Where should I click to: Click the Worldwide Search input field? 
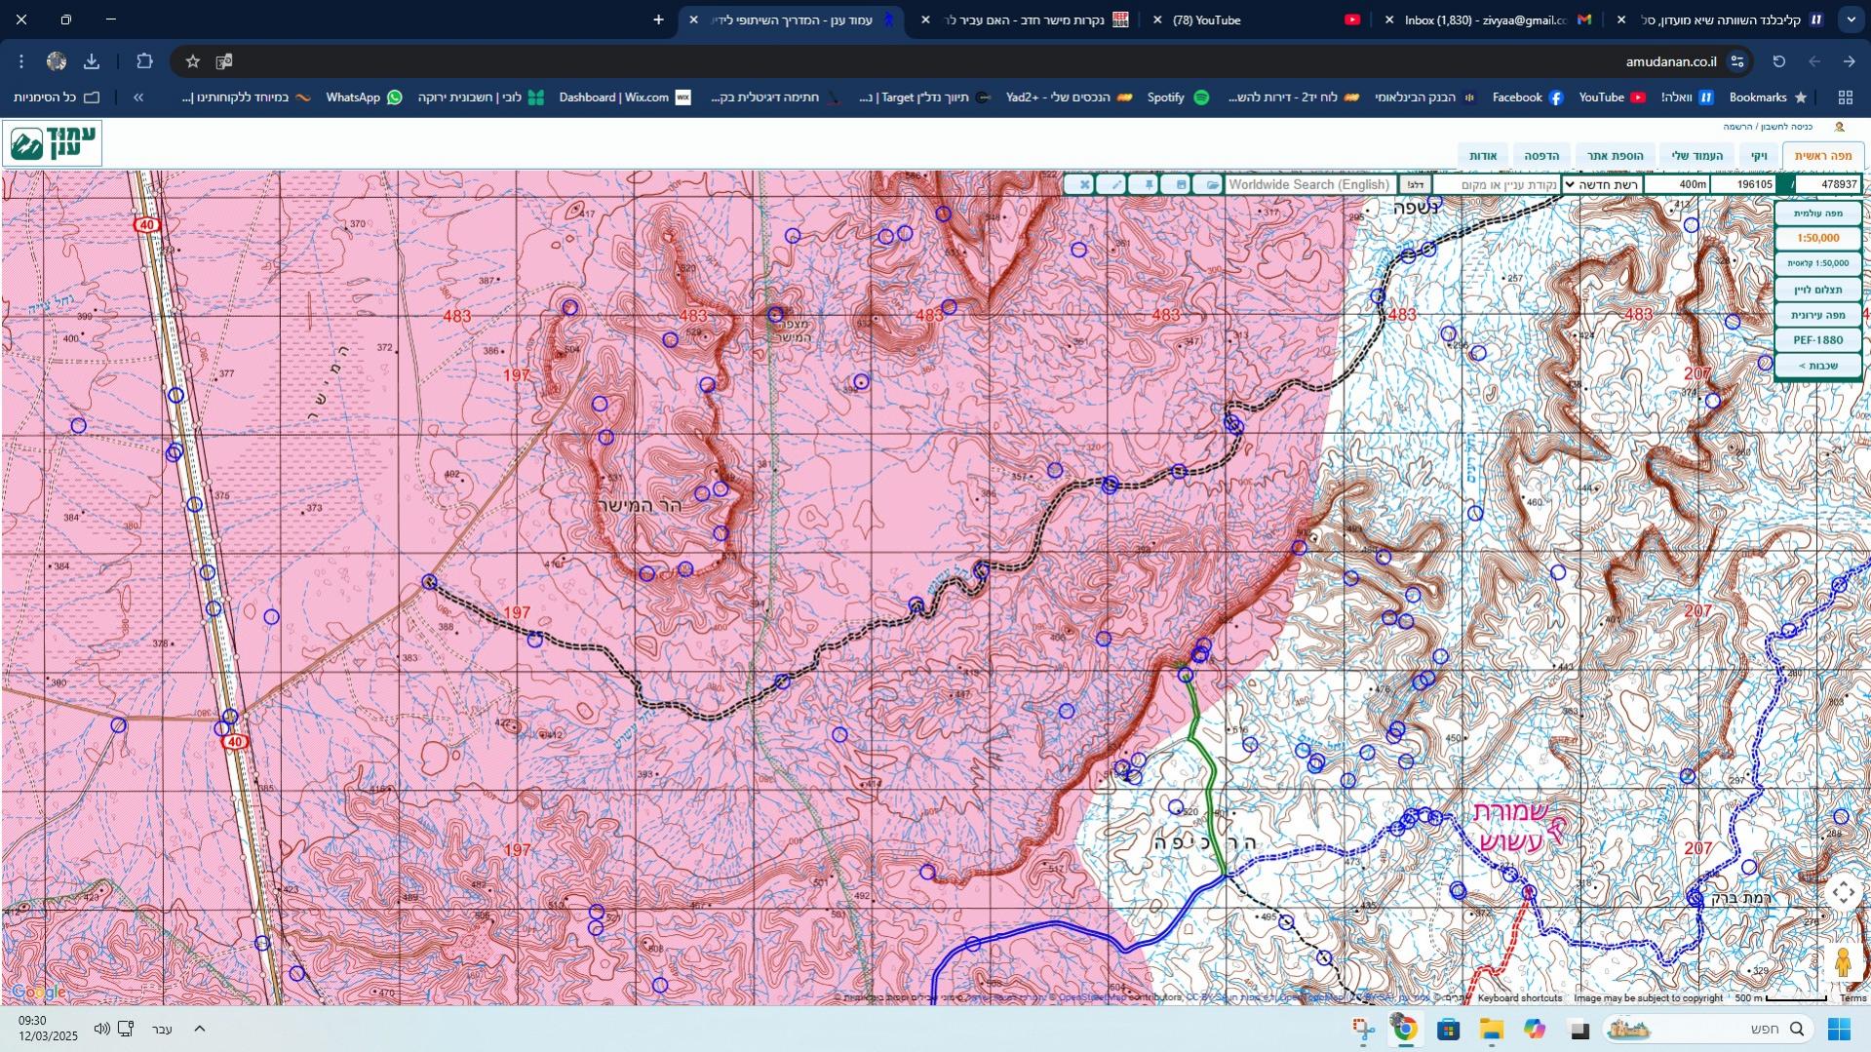pos(1308,184)
